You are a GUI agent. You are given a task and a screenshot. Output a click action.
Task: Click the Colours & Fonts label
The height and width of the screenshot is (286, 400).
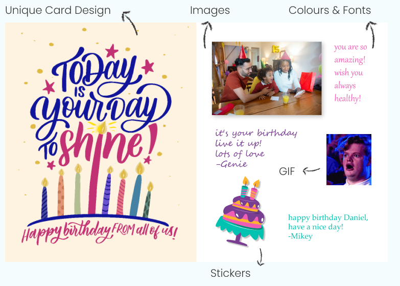pos(330,10)
